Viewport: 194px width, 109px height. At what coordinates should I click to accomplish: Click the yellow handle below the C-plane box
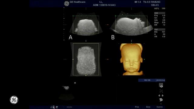pos(86,75)
